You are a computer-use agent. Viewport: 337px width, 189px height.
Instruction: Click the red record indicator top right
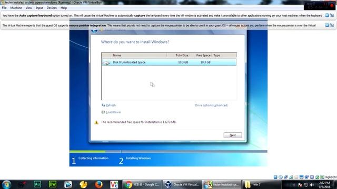pos(332,6)
